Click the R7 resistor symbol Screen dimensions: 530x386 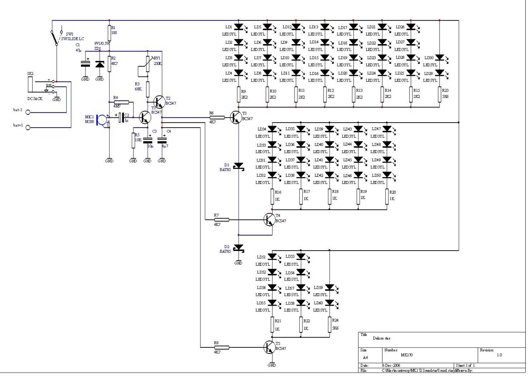[221, 220]
